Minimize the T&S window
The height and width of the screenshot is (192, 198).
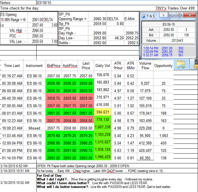(173, 15)
